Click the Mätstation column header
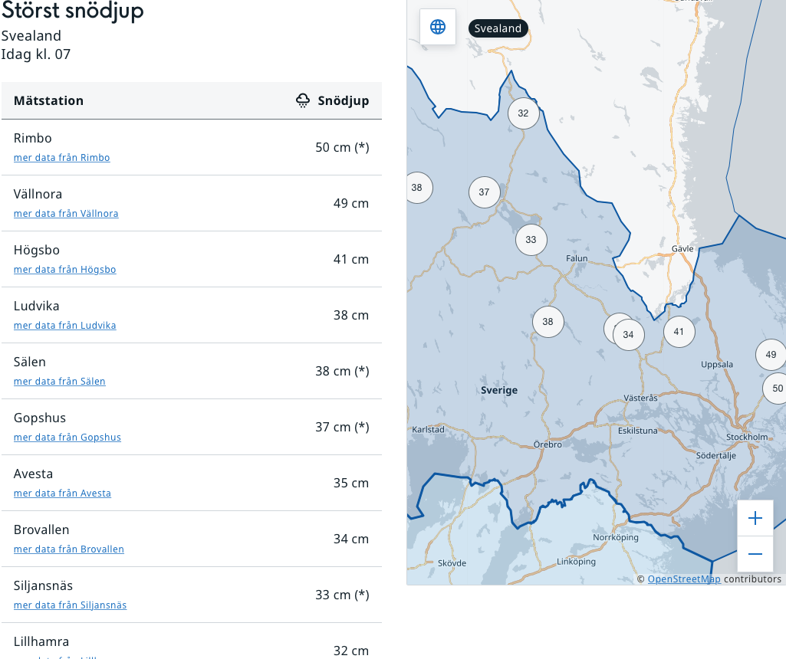The image size is (786, 659). [48, 101]
